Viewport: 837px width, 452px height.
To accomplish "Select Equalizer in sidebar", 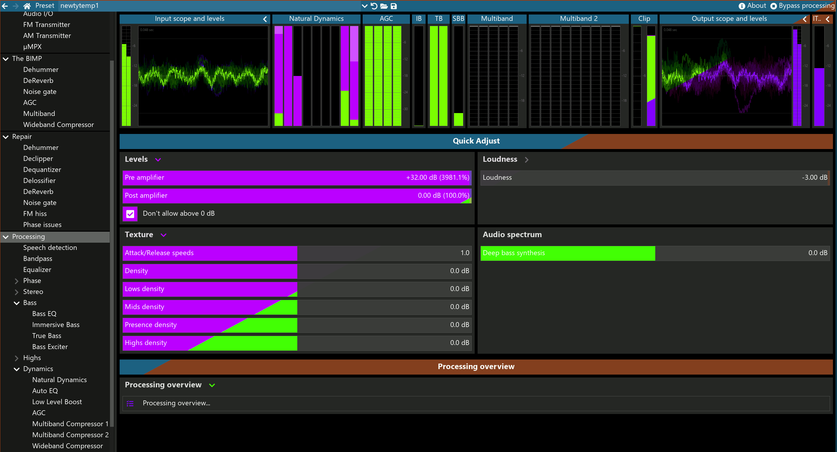I will 37,270.
